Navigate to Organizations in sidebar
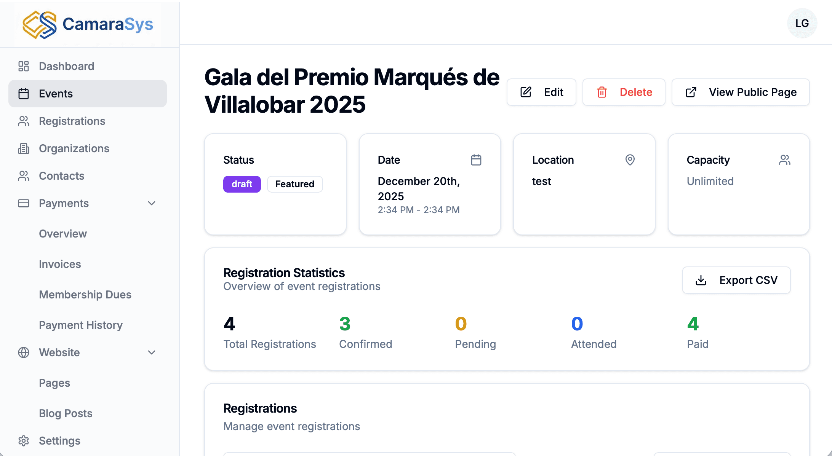The height and width of the screenshot is (456, 832). (74, 148)
